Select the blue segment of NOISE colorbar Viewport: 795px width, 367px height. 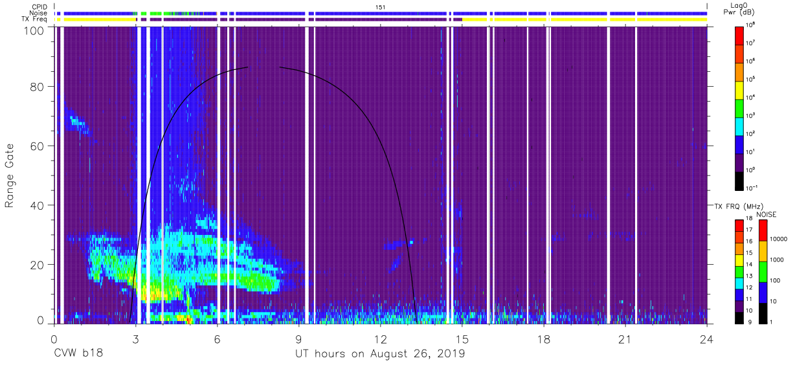tap(763, 291)
